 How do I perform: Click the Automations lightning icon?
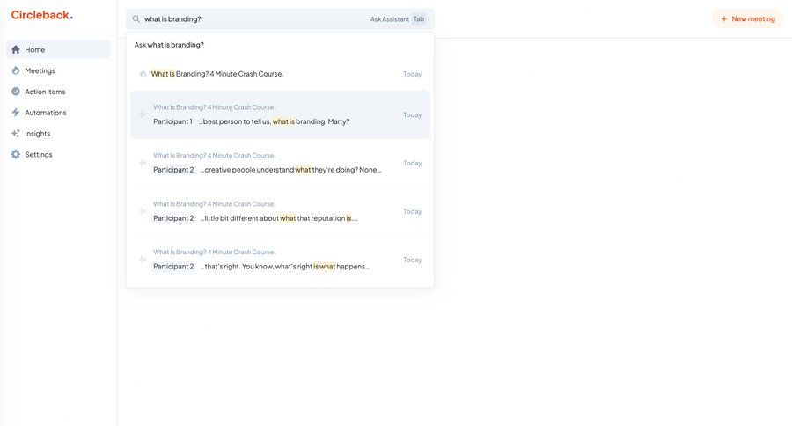pos(16,113)
